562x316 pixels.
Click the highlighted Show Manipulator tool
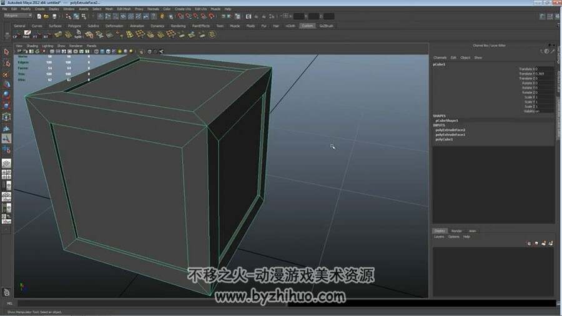6,139
